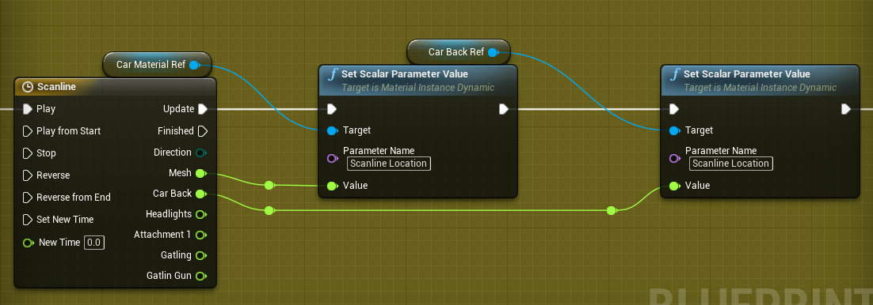Click the Update exec output pin

point(203,109)
